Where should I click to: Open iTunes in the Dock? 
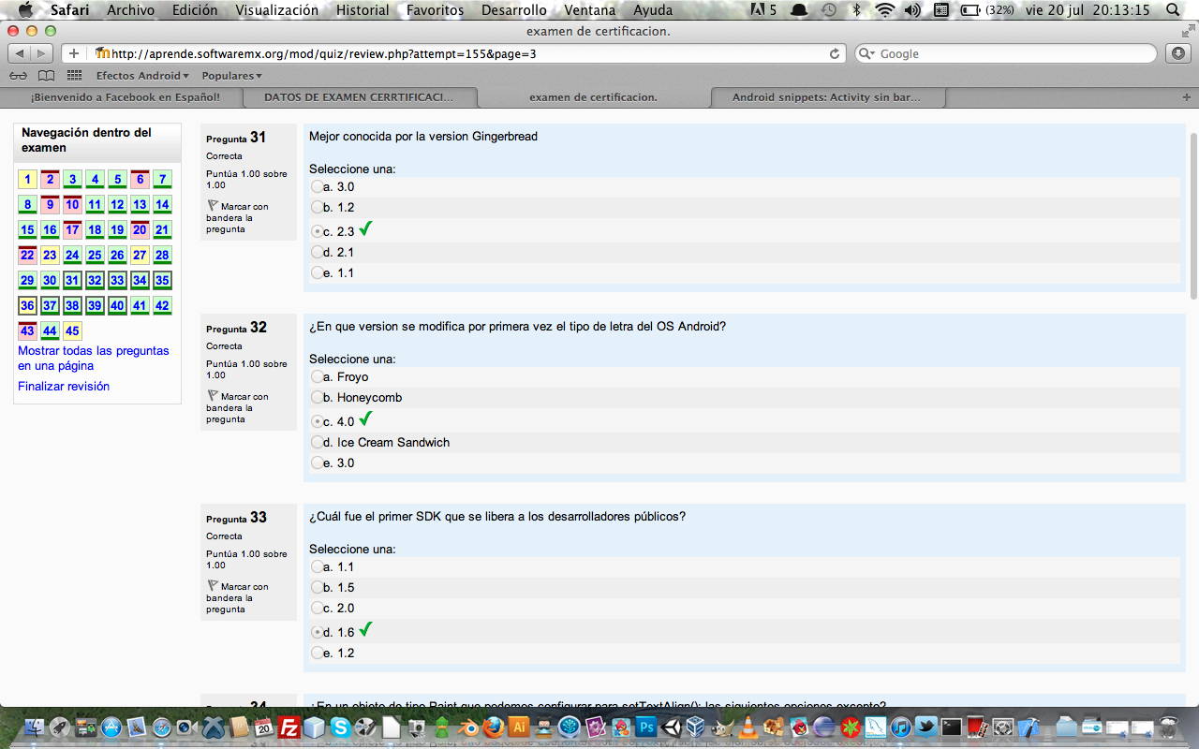[x=900, y=727]
